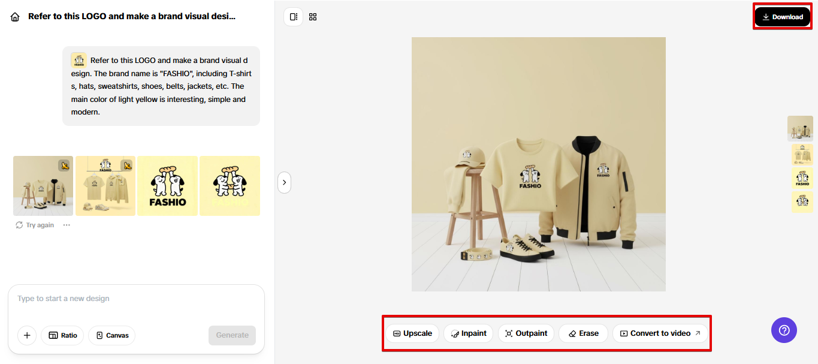Click the home icon
Viewport: 818px width, 364px height.
14,16
